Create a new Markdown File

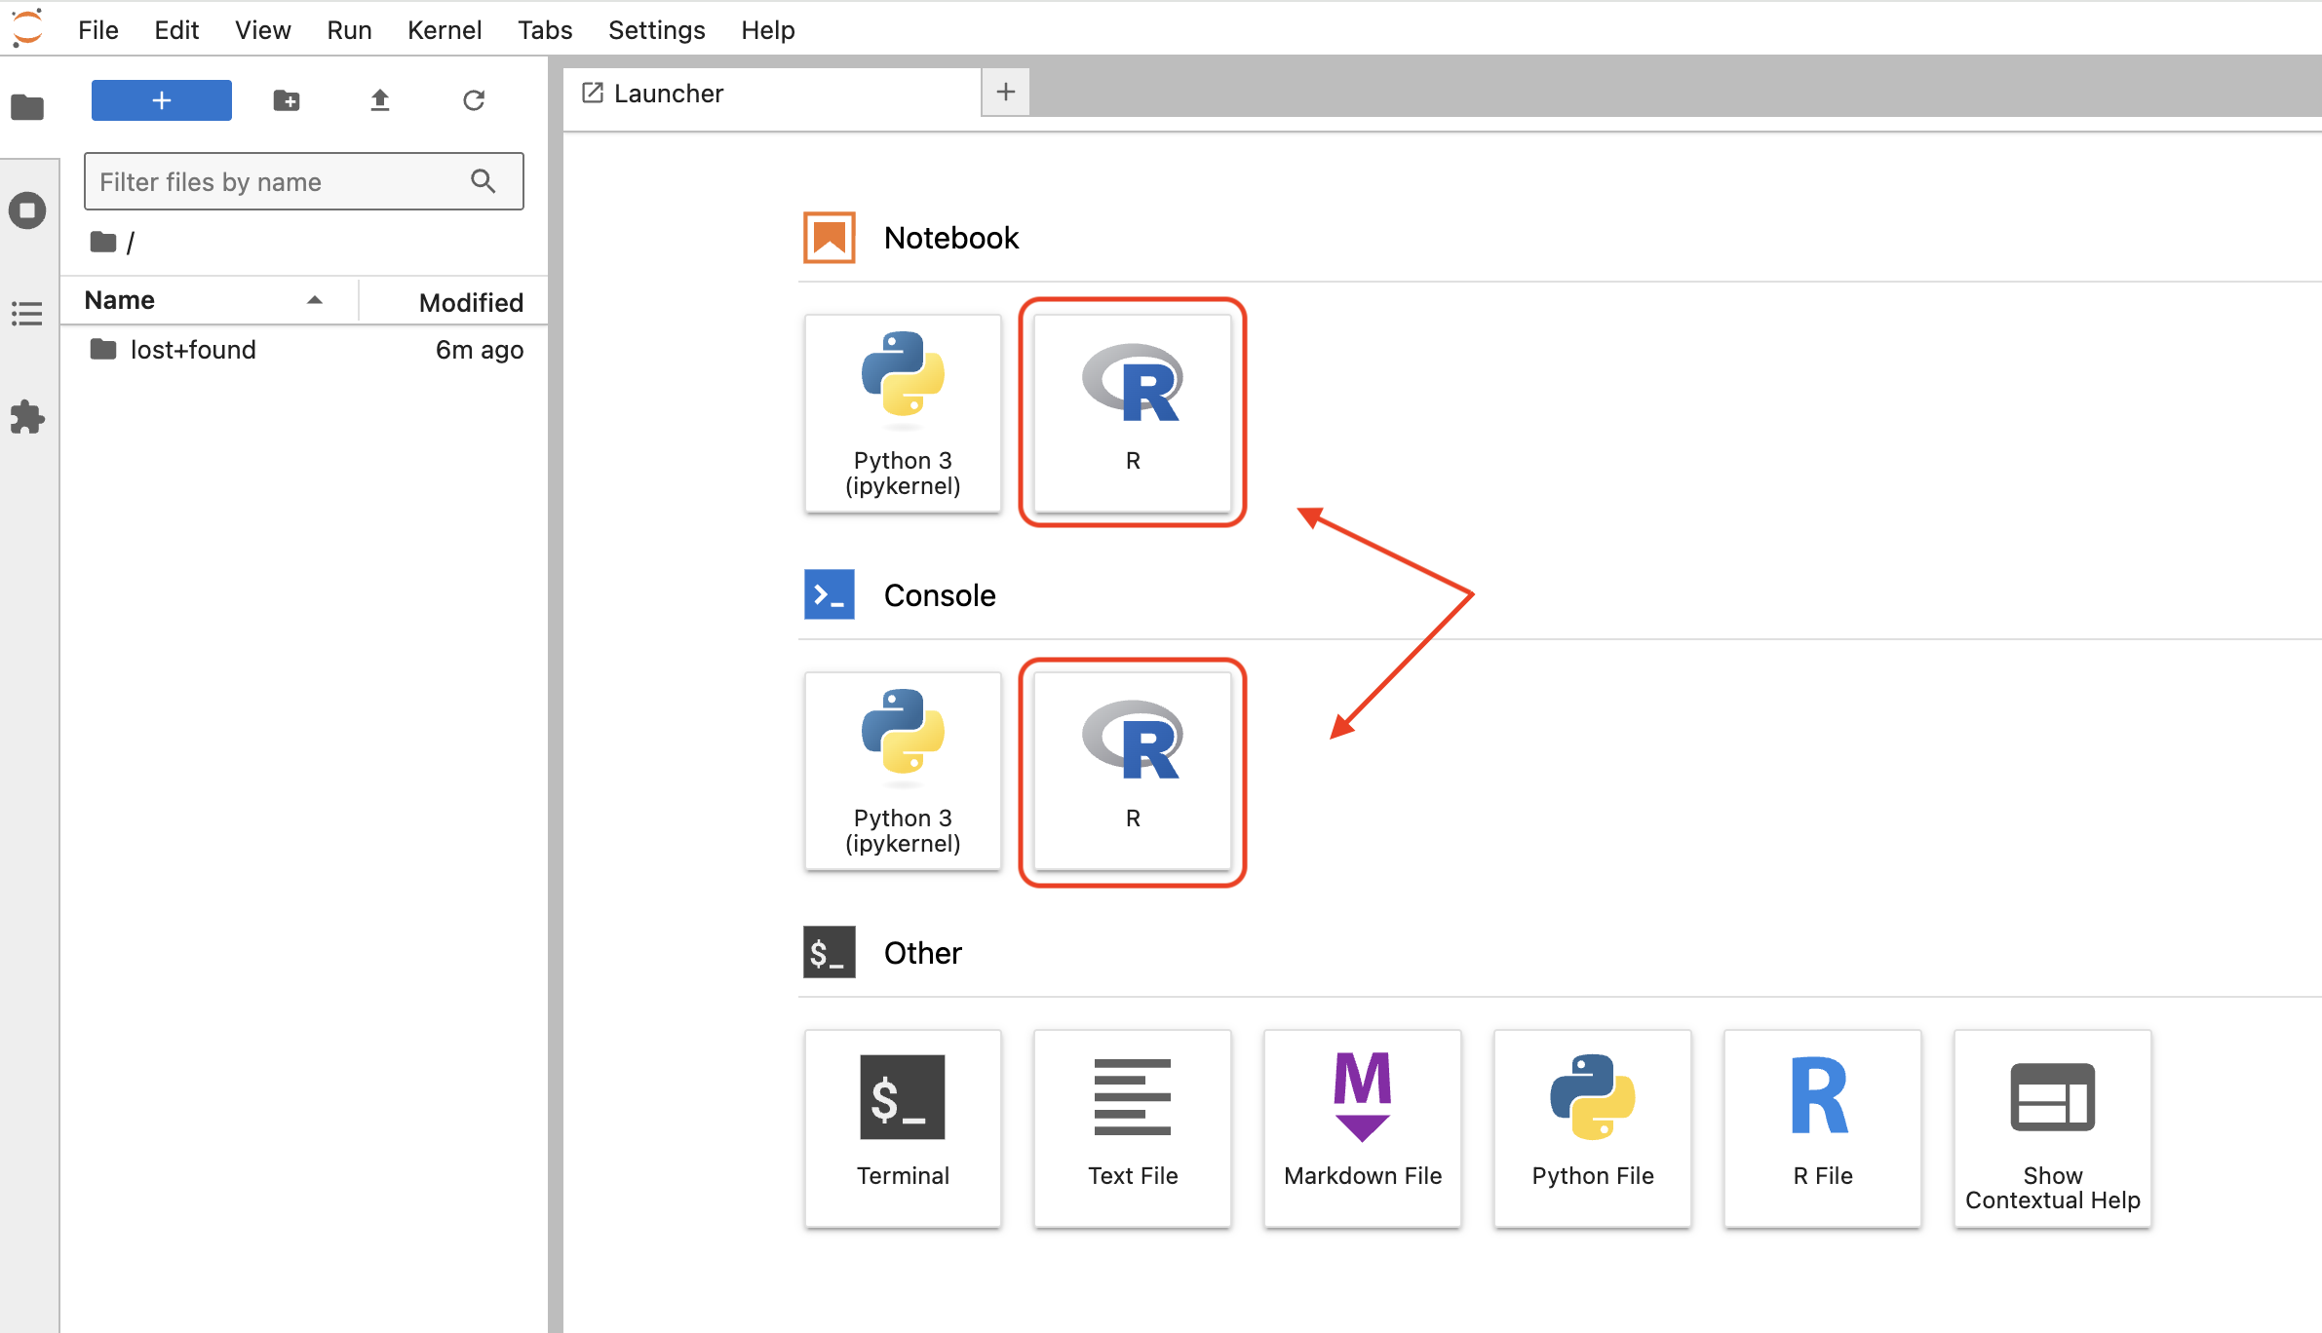click(x=1363, y=1128)
